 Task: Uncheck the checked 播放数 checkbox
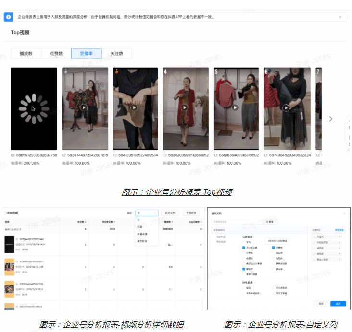[x=244, y=269]
